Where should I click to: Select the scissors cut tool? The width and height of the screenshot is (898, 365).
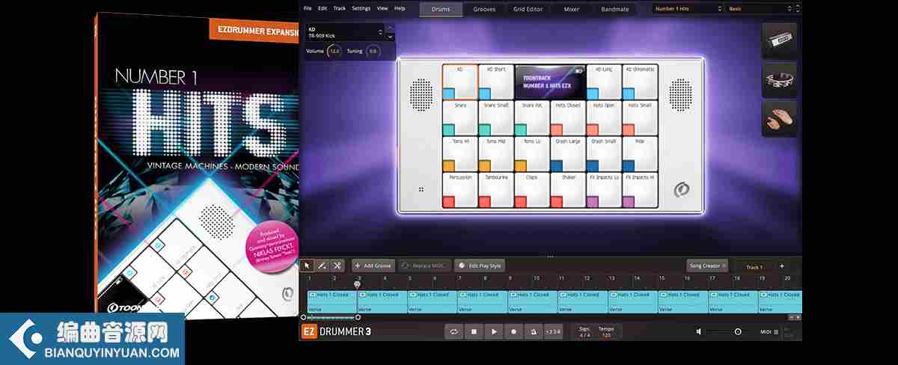pyautogui.click(x=337, y=266)
